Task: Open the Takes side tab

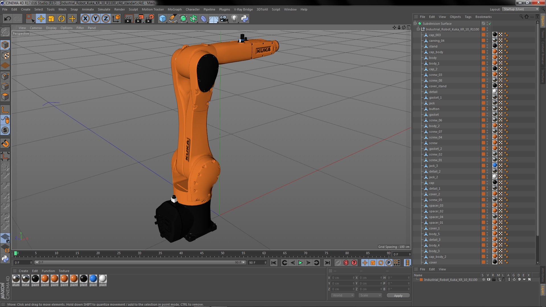Action: (543, 34)
